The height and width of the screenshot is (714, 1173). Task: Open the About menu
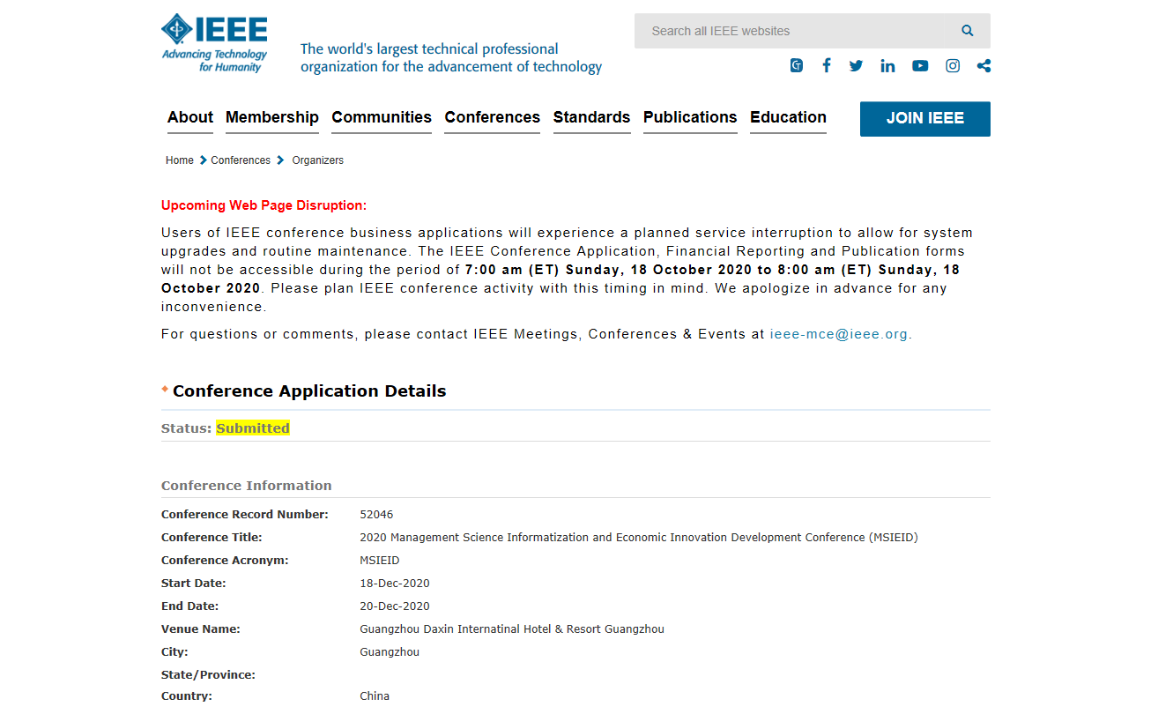pyautogui.click(x=190, y=117)
